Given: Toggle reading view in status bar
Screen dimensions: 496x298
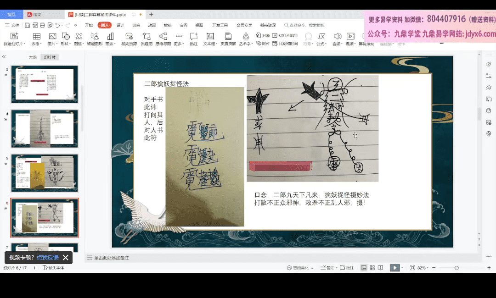Looking at the screenshot, I should coord(380,268).
